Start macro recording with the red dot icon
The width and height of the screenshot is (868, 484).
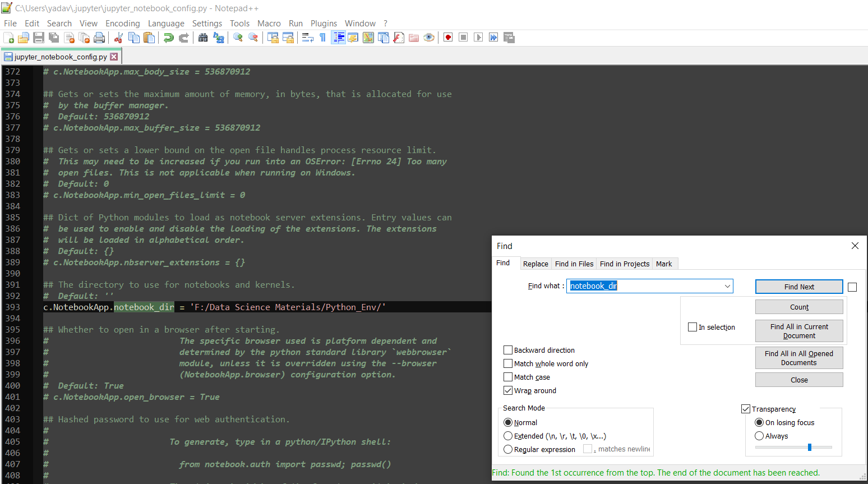point(448,38)
